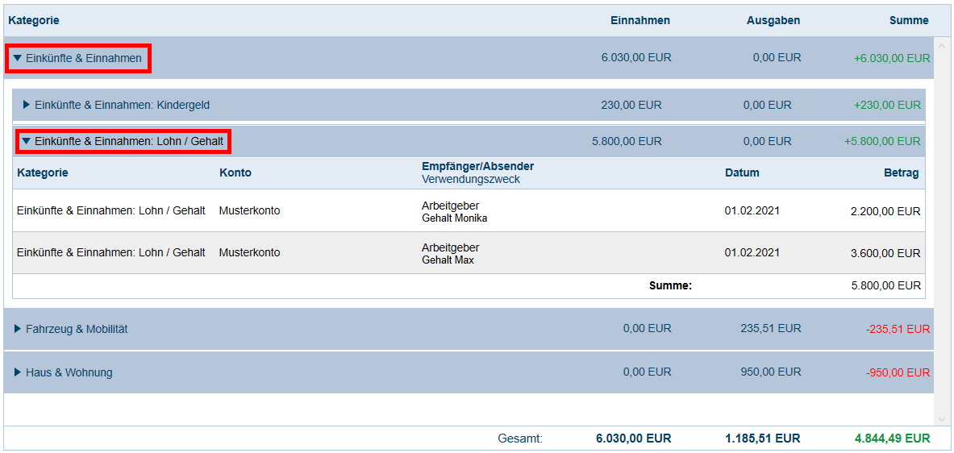
Task: Select the Gehalt Max transaction row
Action: [468, 253]
